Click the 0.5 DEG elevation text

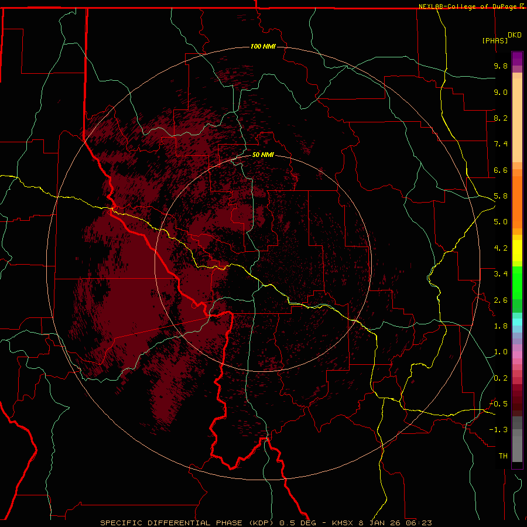(298, 523)
